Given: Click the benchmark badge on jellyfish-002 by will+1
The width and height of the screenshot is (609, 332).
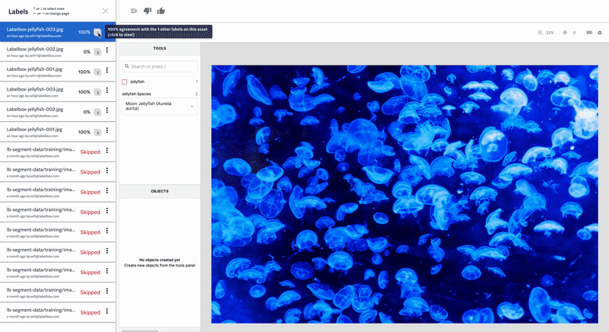Looking at the screenshot, I should [x=97, y=52].
